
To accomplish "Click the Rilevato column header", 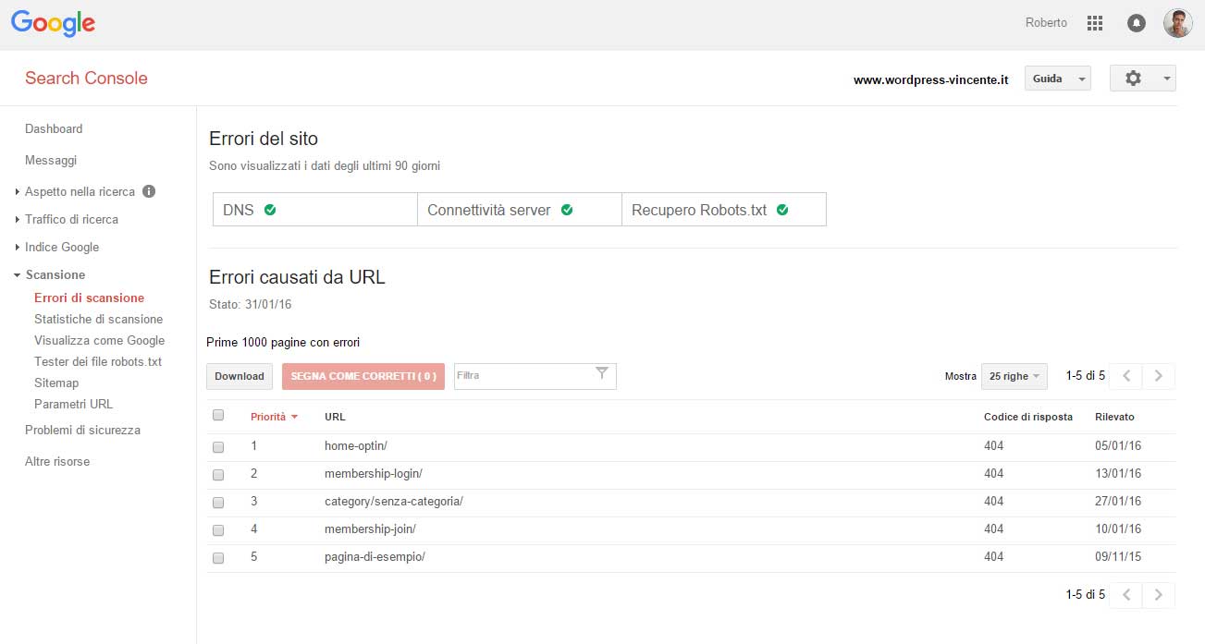I will pyautogui.click(x=1114, y=417).
